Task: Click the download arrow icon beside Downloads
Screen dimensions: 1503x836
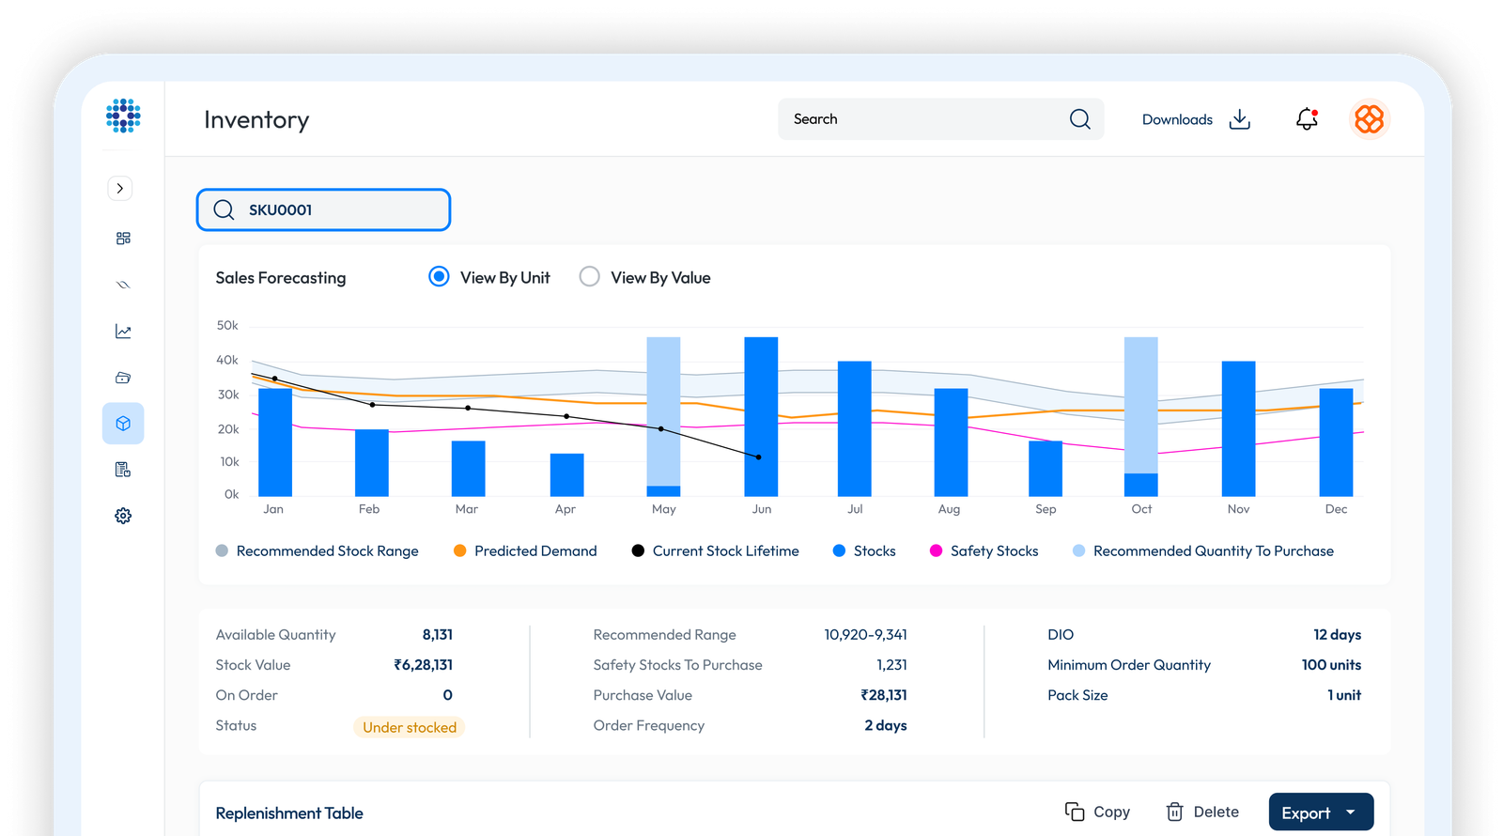Action: [1240, 119]
